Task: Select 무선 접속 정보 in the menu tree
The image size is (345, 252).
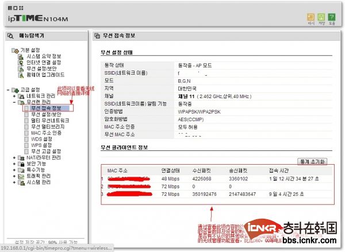Action: pos(46,108)
